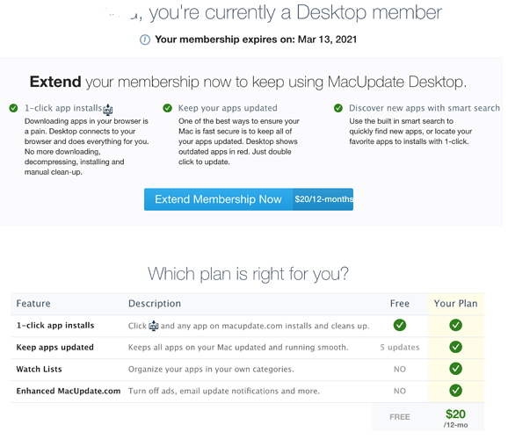Image resolution: width=508 pixels, height=439 pixels.
Task: Click the MacUpdate Desktop icon in the table description
Action: point(154,326)
